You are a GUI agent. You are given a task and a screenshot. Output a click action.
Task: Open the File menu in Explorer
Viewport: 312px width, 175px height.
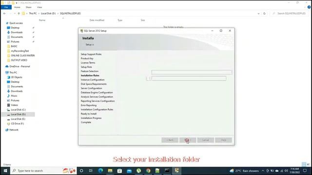[6, 7]
